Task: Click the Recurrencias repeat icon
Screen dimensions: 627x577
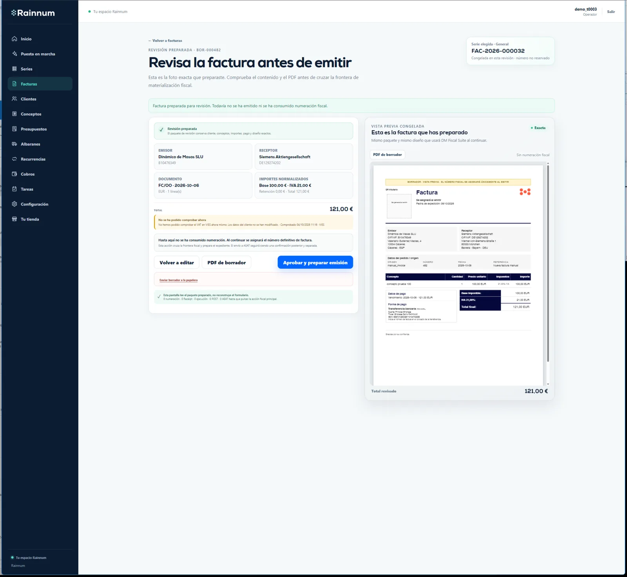Action: point(14,159)
